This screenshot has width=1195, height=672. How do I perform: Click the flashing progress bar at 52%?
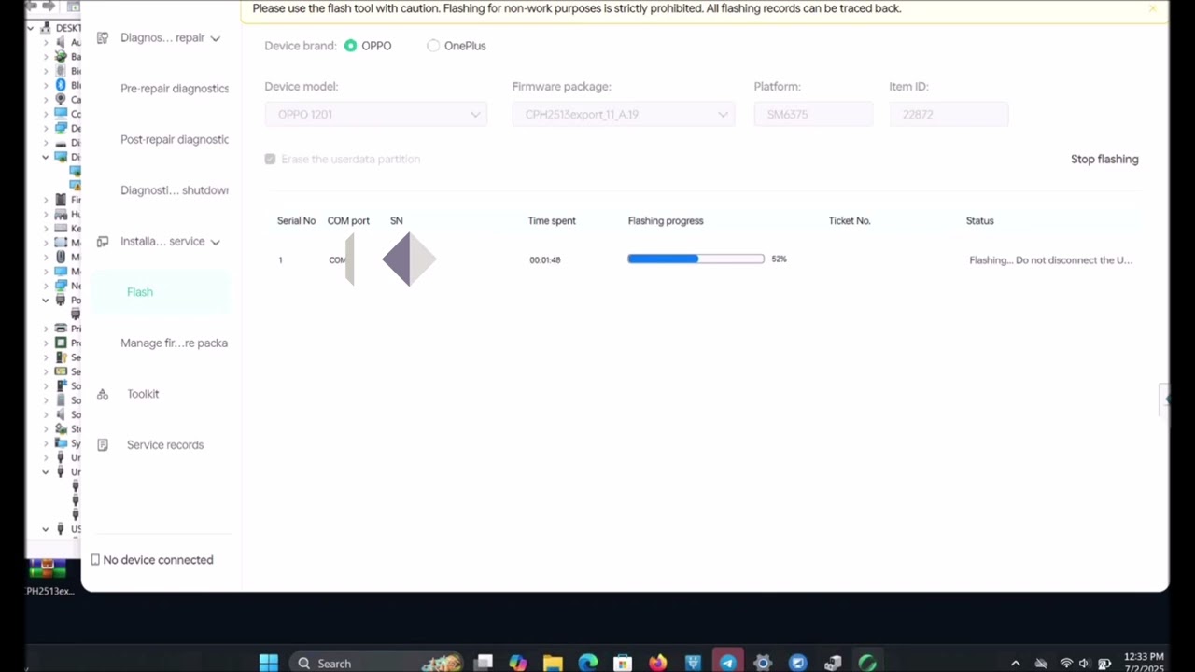(696, 259)
